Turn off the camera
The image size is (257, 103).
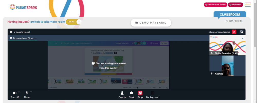click(x=15, y=95)
